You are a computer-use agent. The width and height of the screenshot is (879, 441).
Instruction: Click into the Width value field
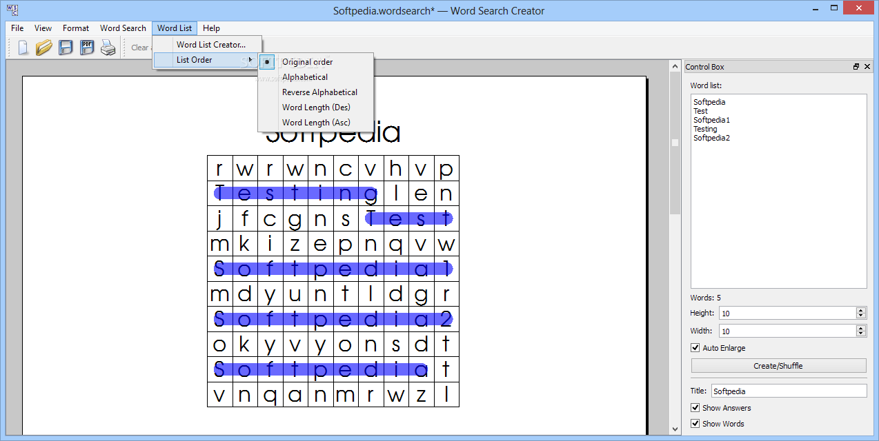coord(787,331)
